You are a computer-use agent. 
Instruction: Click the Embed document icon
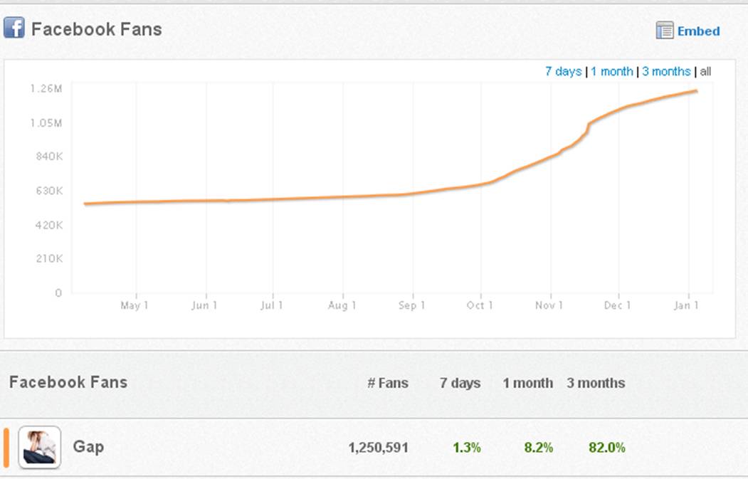click(x=664, y=31)
